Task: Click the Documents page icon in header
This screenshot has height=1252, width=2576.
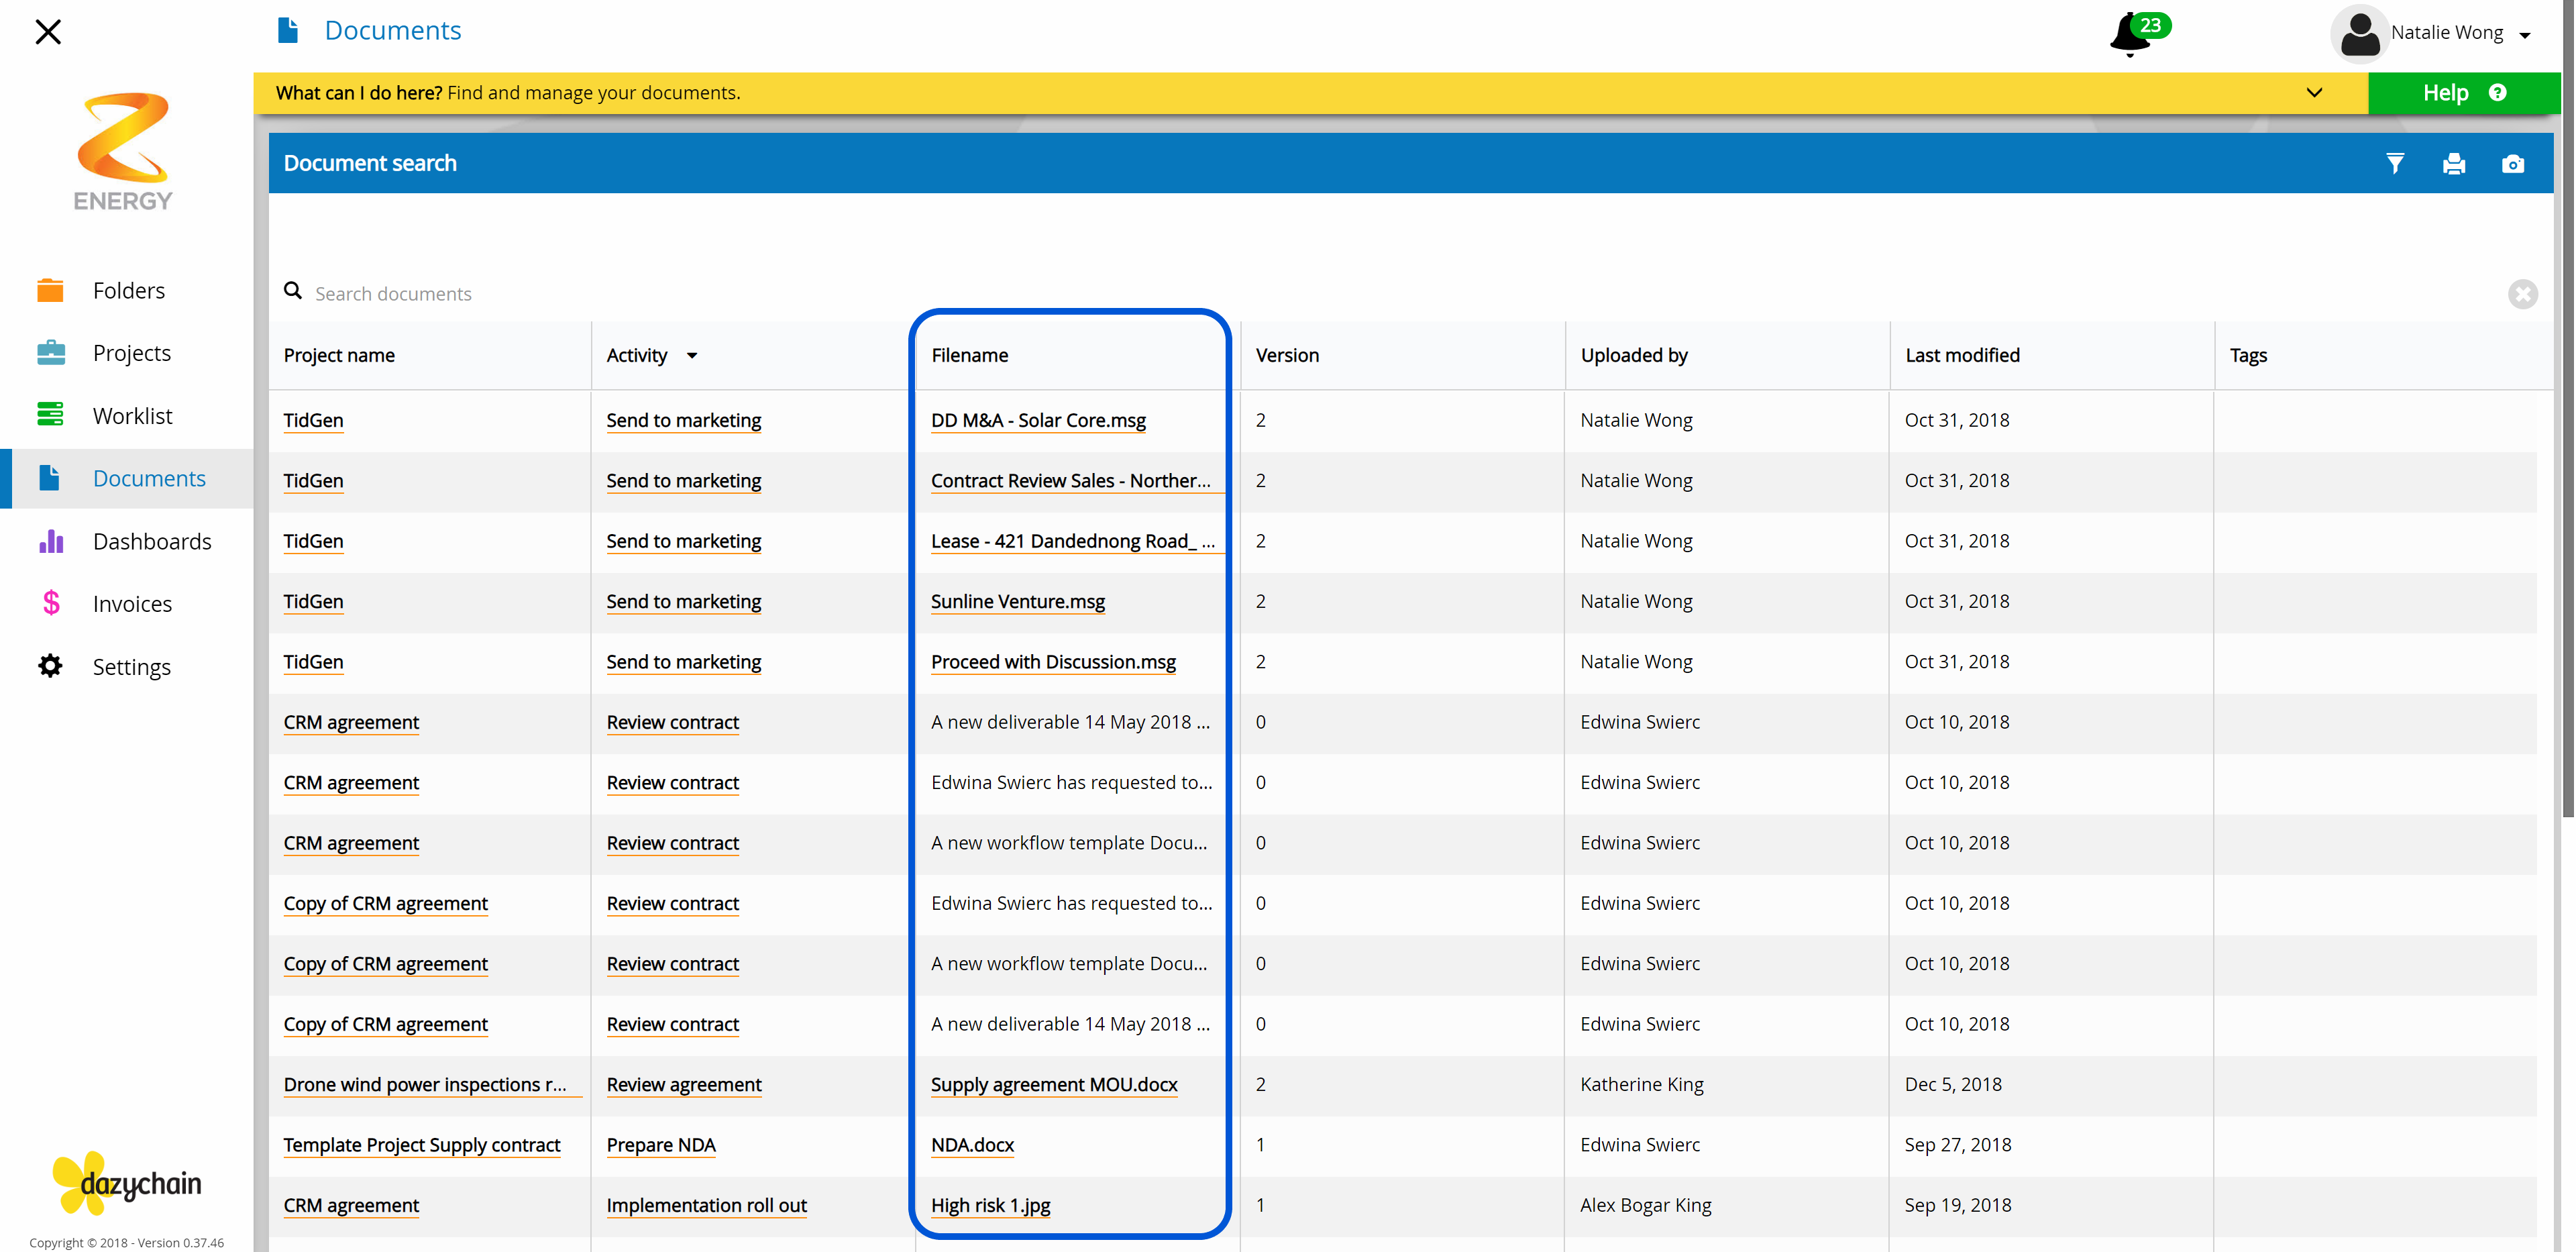Action: coord(288,30)
